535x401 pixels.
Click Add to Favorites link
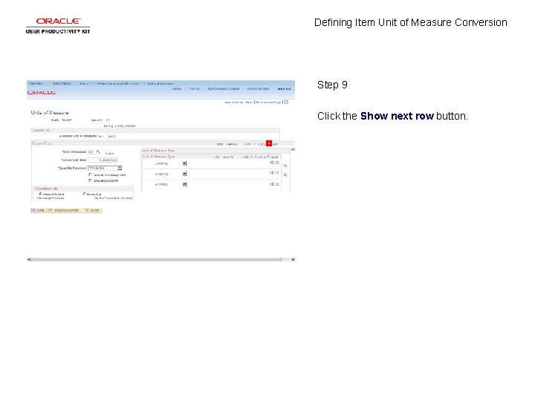258,88
